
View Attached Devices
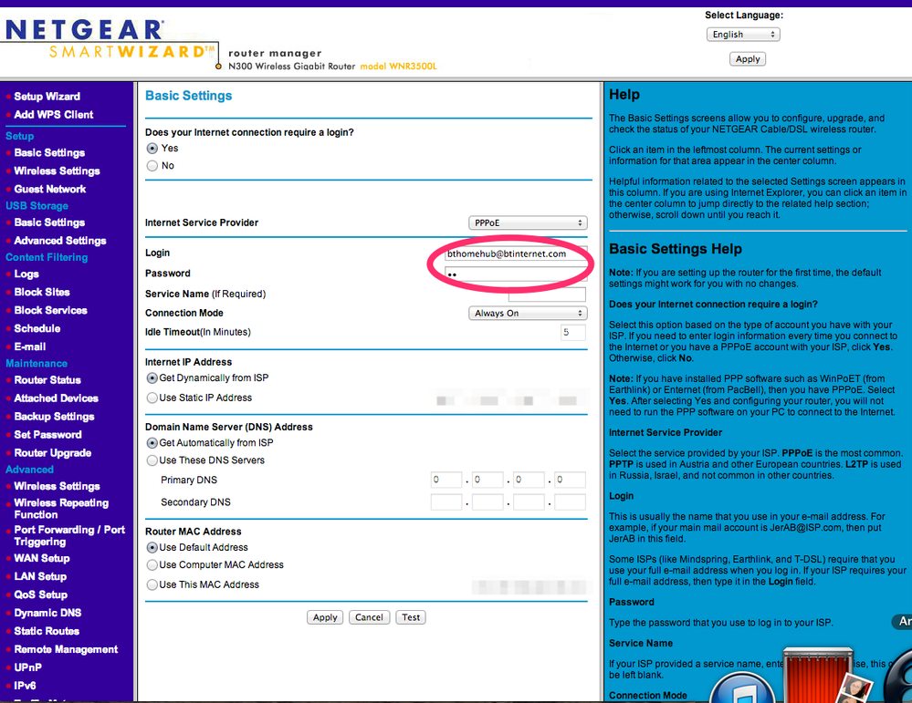pyautogui.click(x=58, y=398)
